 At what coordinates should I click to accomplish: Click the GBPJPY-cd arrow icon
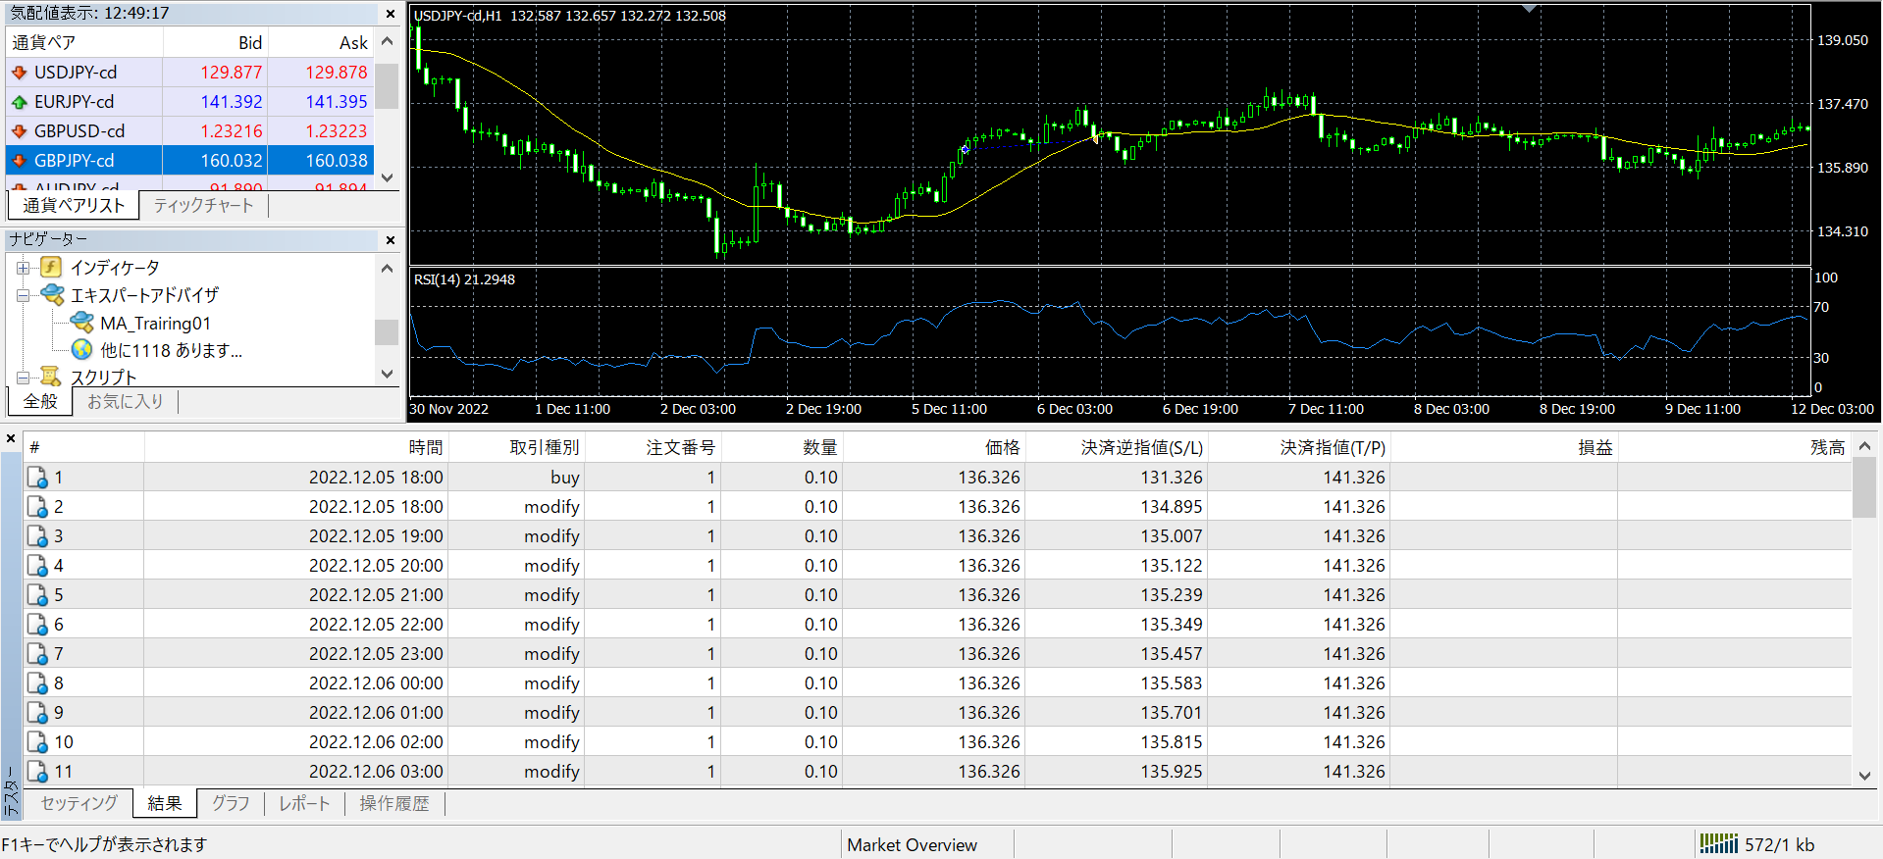coord(19,161)
